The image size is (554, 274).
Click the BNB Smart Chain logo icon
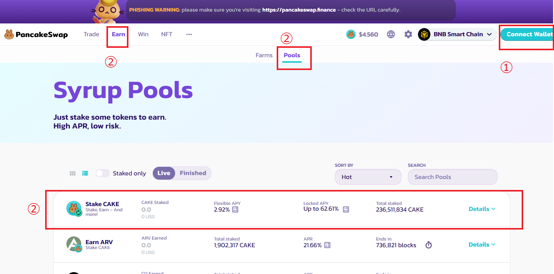pos(424,34)
